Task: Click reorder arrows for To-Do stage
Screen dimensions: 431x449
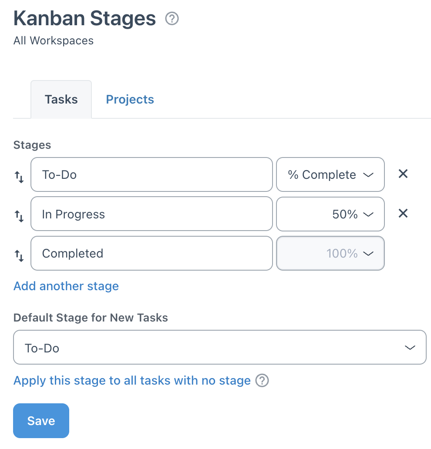Action: [19, 177]
